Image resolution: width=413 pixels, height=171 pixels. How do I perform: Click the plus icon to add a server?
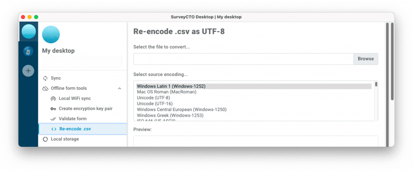pyautogui.click(x=28, y=71)
